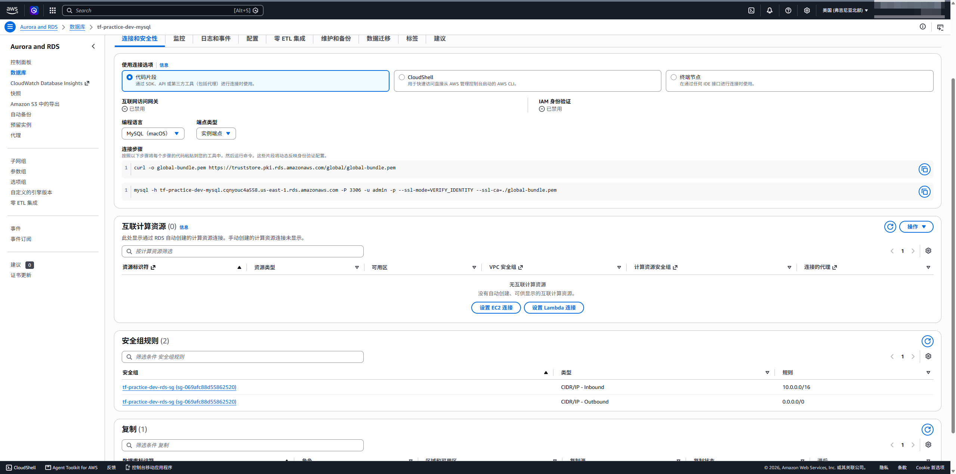Open the 快照 sidebar item
The width and height of the screenshot is (956, 474).
[16, 94]
